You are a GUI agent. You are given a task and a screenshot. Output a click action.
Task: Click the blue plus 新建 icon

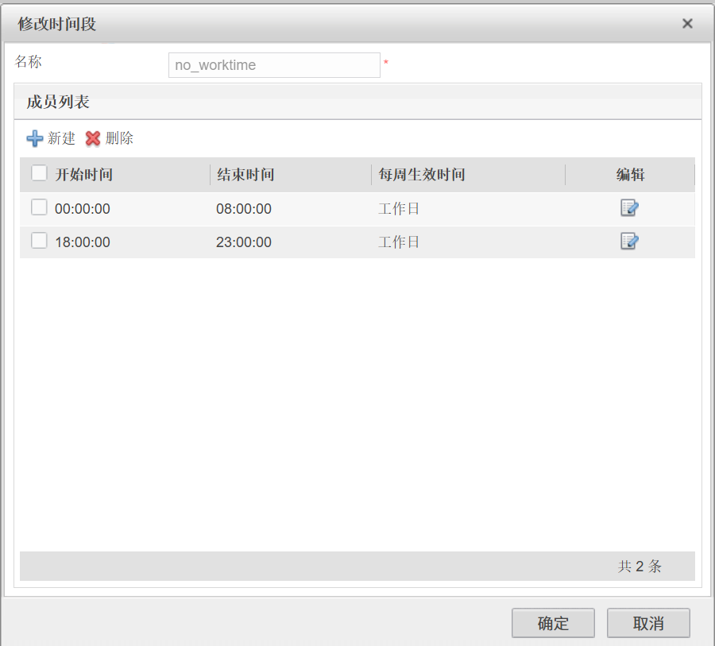(35, 138)
